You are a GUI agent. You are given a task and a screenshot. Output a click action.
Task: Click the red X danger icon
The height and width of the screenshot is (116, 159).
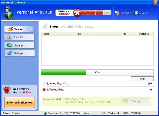(77, 13)
